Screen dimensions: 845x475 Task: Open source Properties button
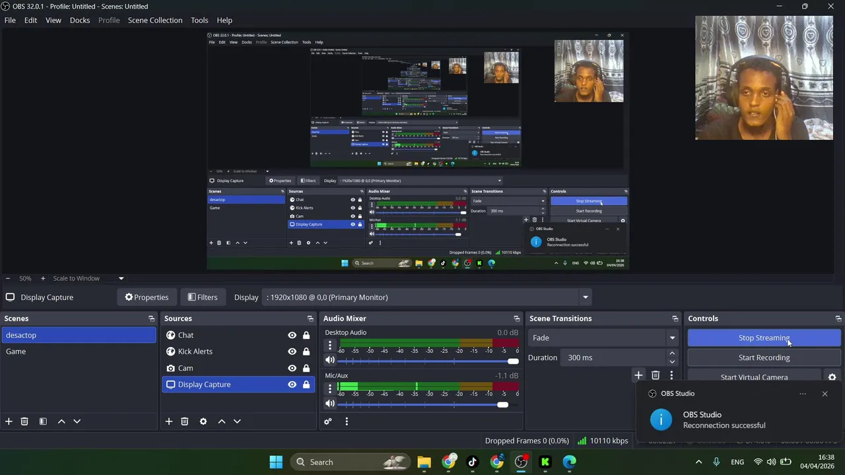pos(147,298)
